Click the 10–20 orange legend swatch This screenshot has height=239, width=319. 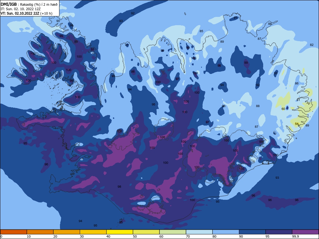(40, 232)
